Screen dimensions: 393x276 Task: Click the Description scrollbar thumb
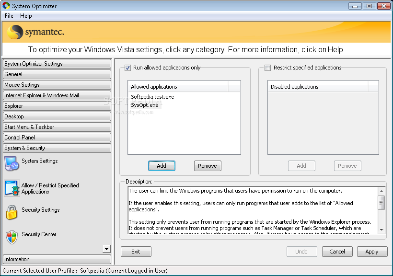pyautogui.click(x=381, y=203)
